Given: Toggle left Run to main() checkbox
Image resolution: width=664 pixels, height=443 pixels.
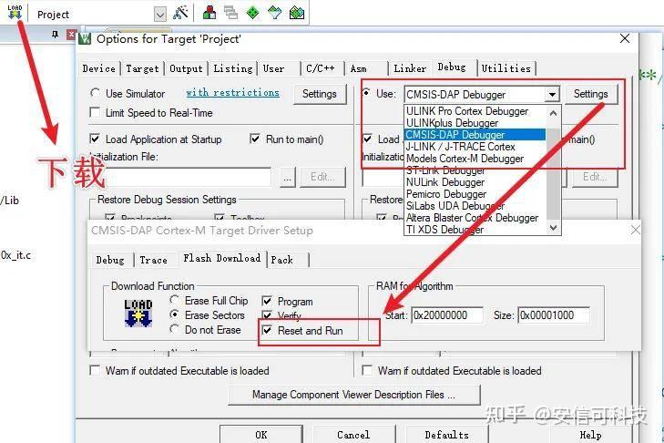Looking at the screenshot, I should [255, 139].
